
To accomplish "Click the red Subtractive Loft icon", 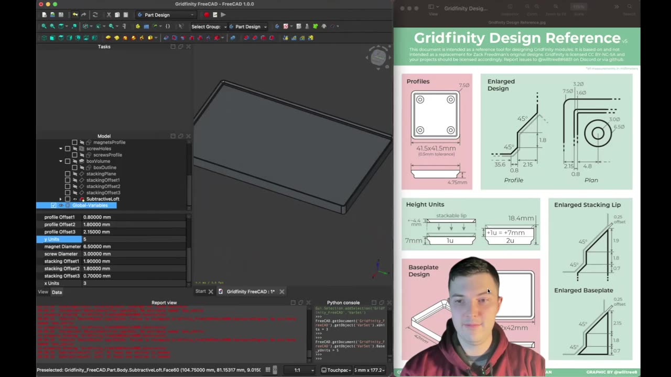I will pyautogui.click(x=191, y=38).
